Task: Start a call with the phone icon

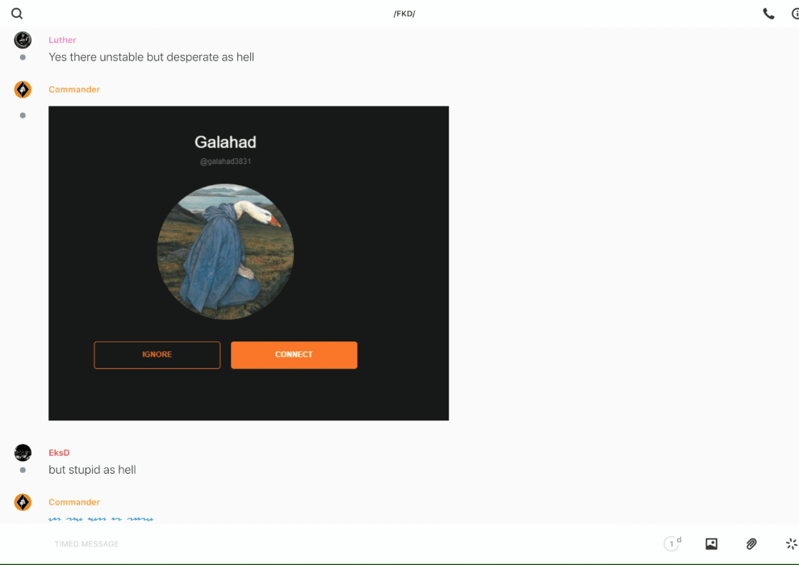Action: (x=768, y=14)
